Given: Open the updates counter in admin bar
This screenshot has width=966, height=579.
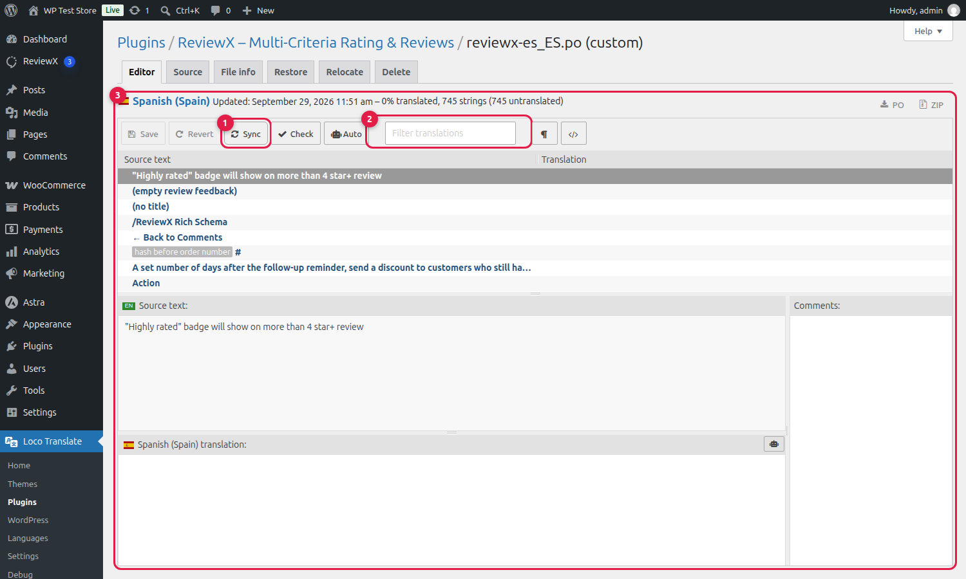Looking at the screenshot, I should point(139,10).
